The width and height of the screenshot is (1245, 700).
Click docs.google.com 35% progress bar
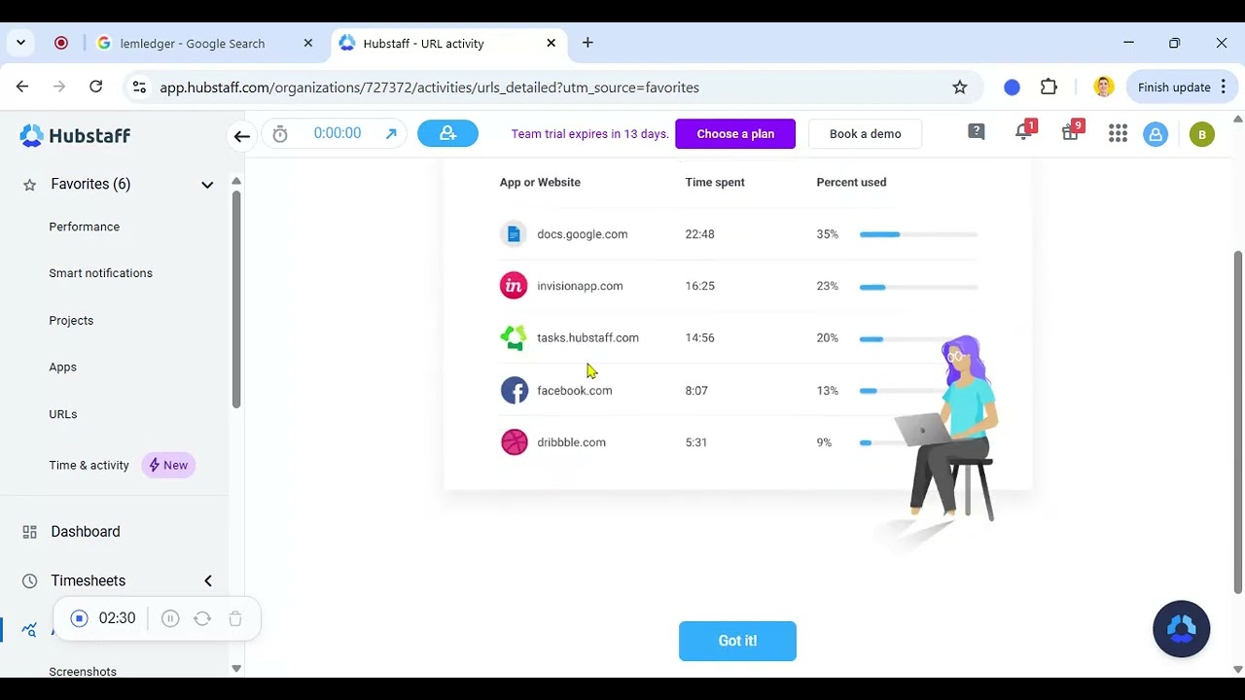[x=918, y=234]
